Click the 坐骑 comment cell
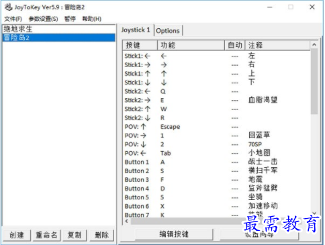 point(255,197)
